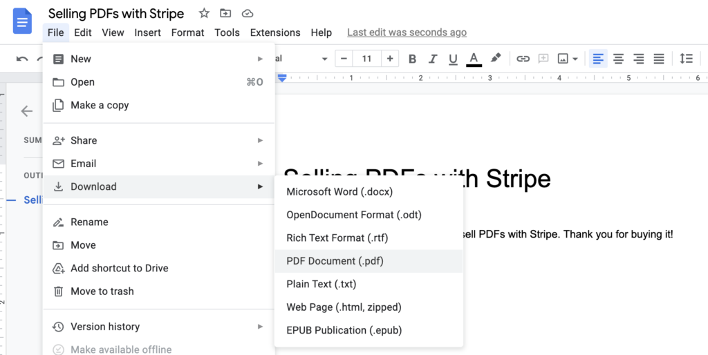
Task: Select Right align
Action: coord(638,59)
